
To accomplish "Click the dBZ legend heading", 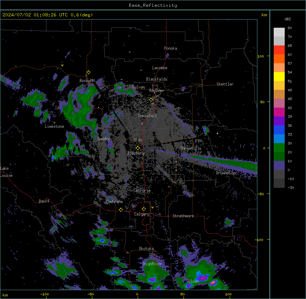I will (288, 19).
